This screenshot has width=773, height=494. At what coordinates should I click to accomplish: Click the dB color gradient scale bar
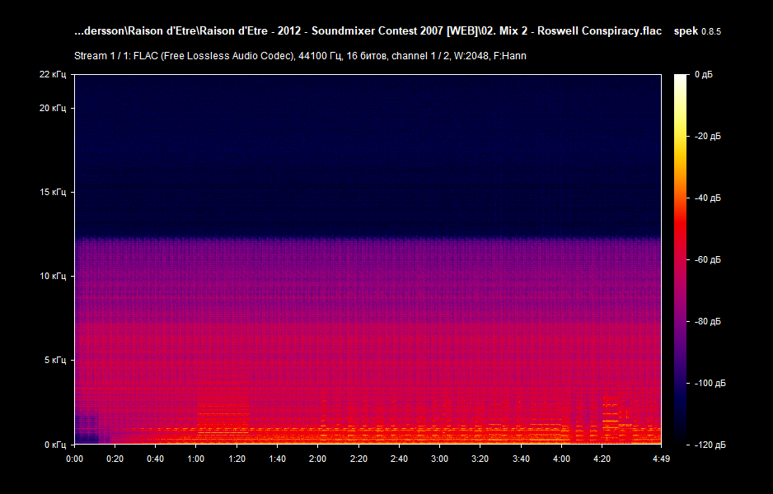(681, 259)
